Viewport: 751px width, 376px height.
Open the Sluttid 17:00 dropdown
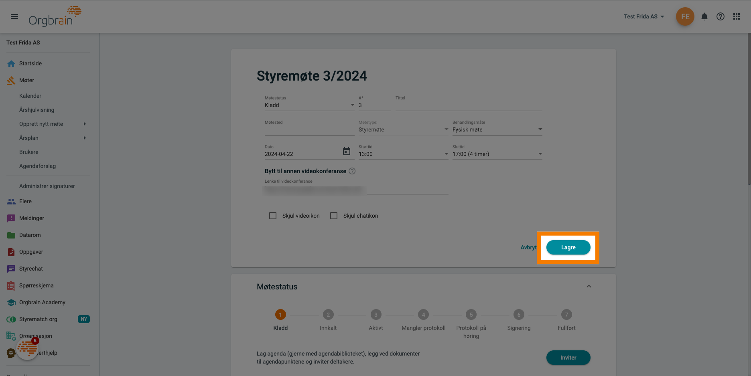click(x=497, y=154)
